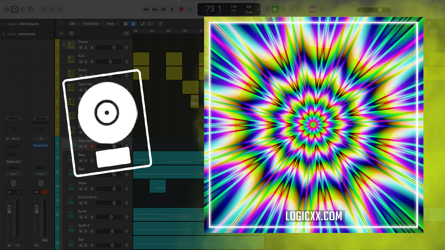Click the red Record button
The image size is (445, 250).
point(181,9)
